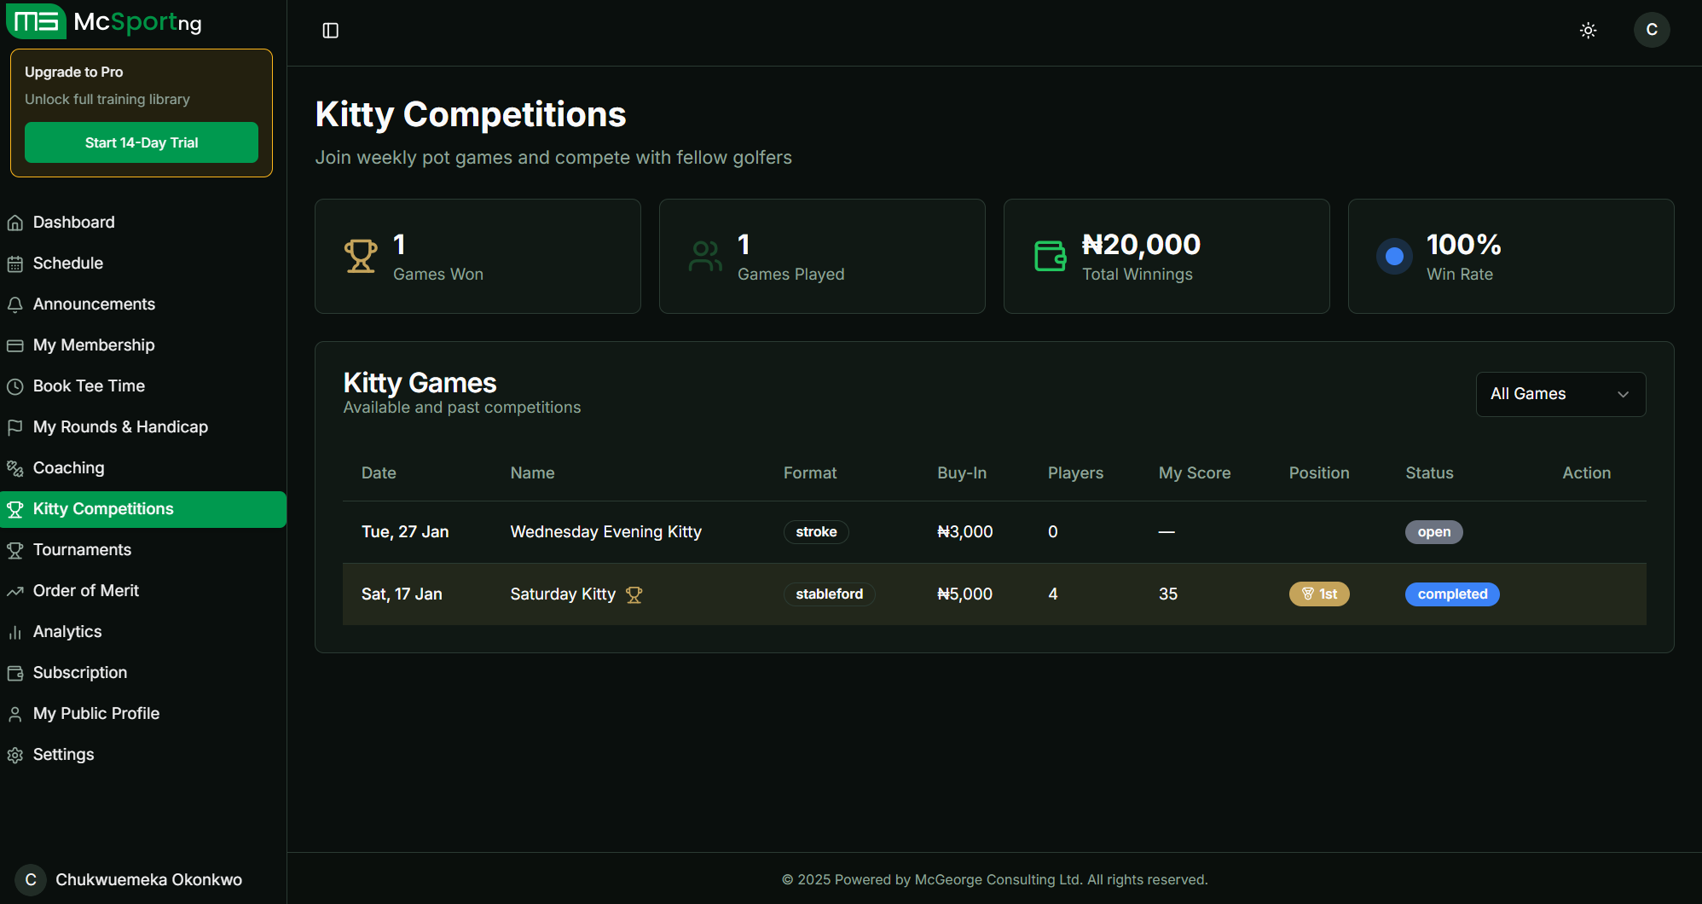Select the Kitty Competitions trophy icon
Screen dimensions: 1702x904
click(15, 508)
